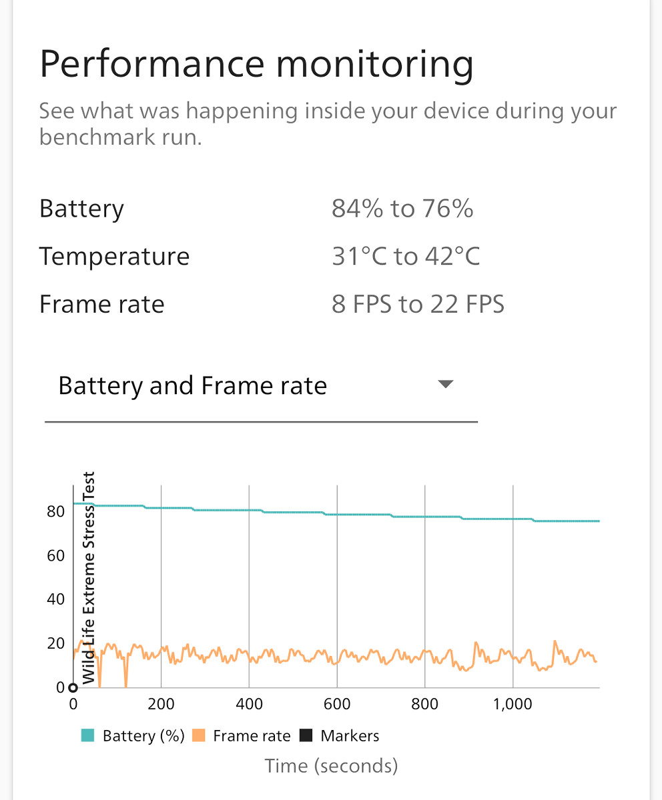
Task: Toggle the Battery (%) series legend label
Action: point(143,736)
